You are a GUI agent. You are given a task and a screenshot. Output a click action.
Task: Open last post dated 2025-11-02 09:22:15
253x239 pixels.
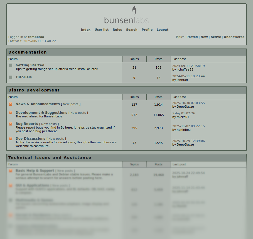tap(188, 126)
